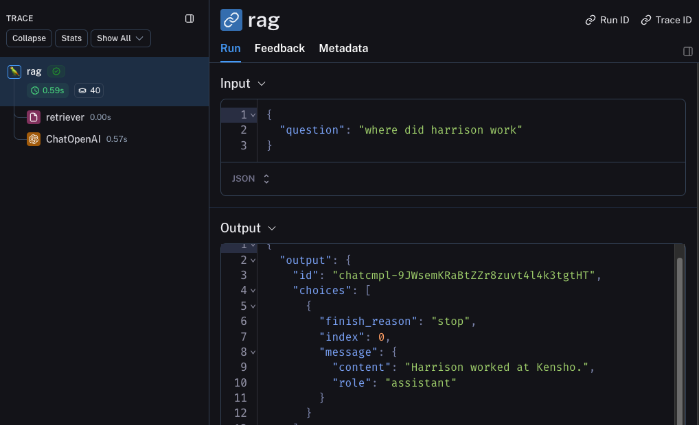Click the rag chain icon in trace tree
The width and height of the screenshot is (699, 425).
[x=14, y=71]
